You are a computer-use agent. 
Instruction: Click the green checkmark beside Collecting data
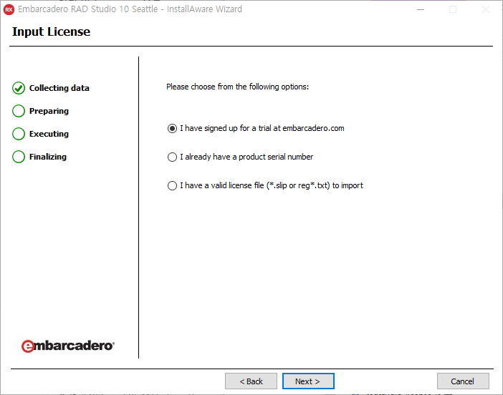point(19,88)
